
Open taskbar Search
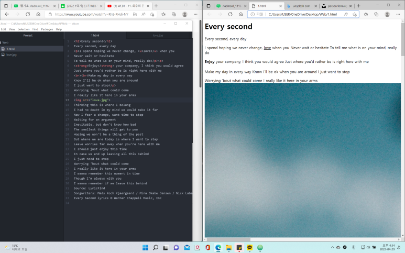point(156,248)
